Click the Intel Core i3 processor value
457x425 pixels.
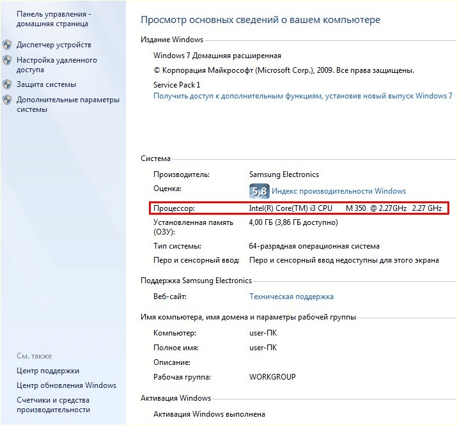pyautogui.click(x=345, y=208)
